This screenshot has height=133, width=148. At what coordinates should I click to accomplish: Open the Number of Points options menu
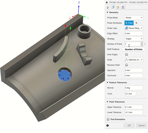point(145,44)
